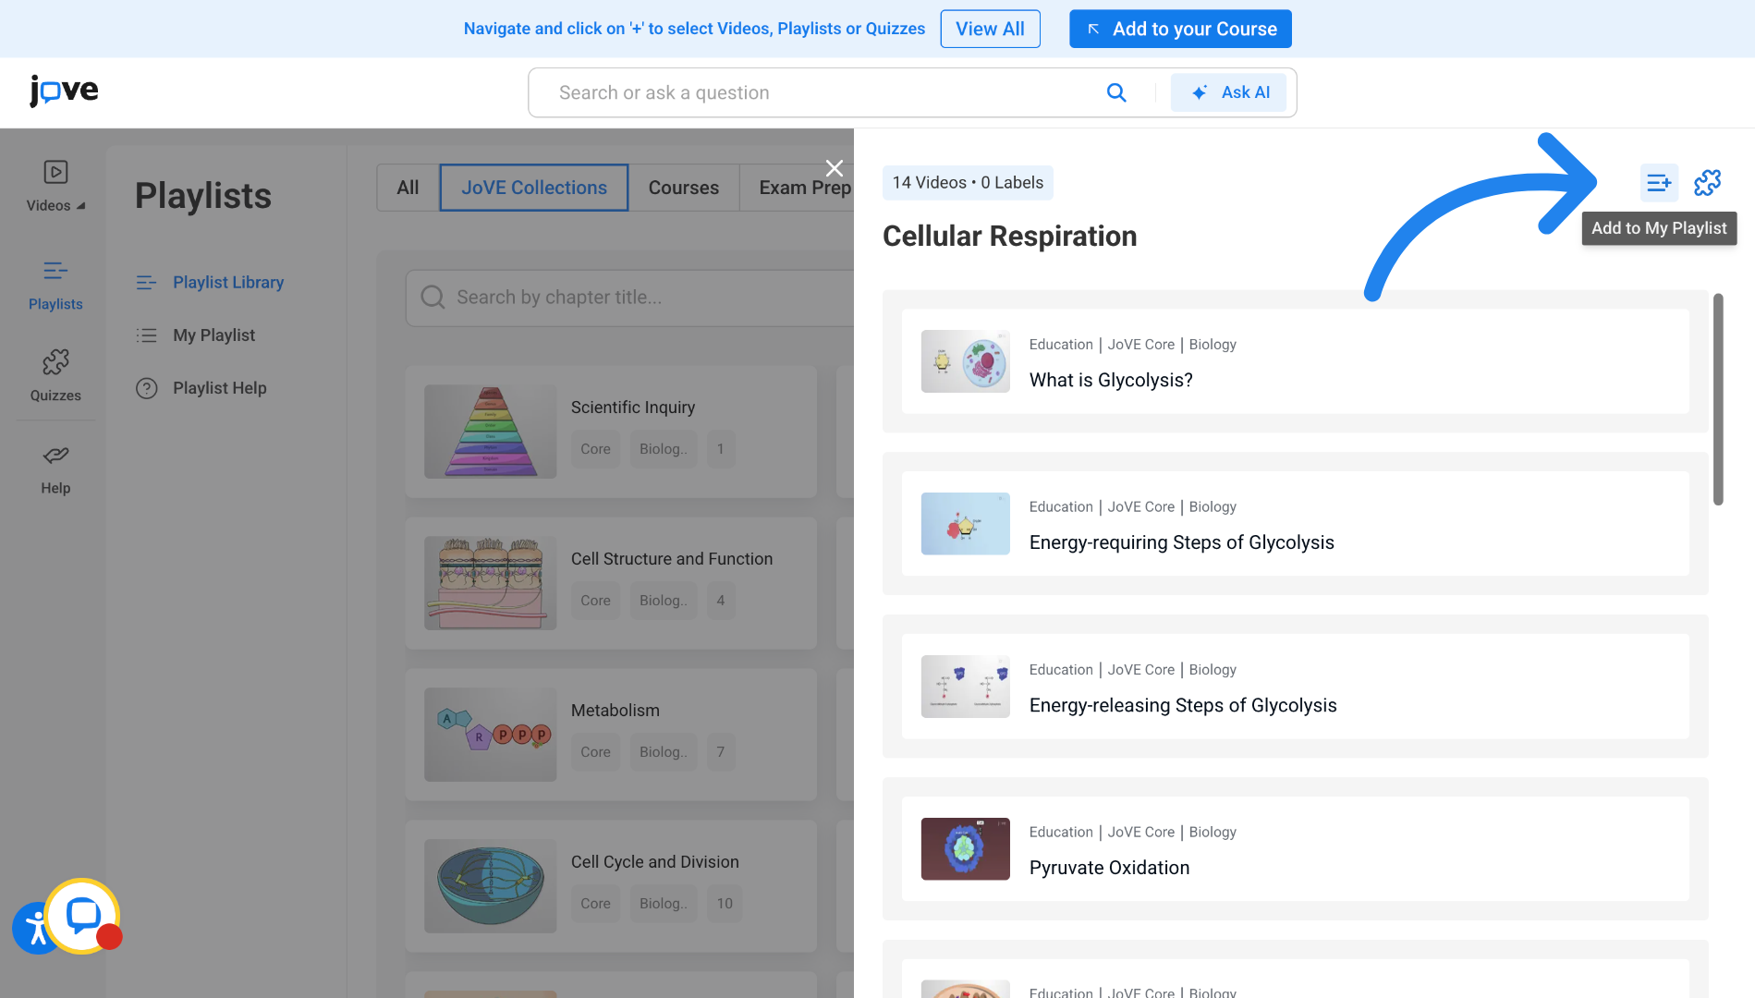The width and height of the screenshot is (1755, 998).
Task: Click the Cell Structure and Function title
Action: click(x=672, y=559)
